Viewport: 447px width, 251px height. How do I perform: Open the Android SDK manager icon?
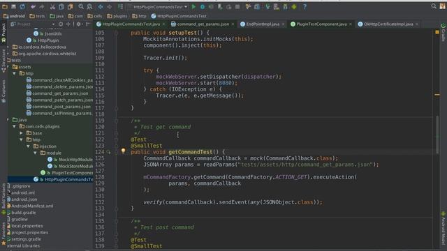(x=285, y=6)
